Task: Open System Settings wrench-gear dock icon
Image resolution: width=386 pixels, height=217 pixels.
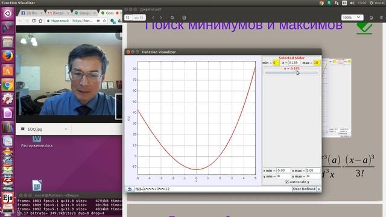Action: point(7,99)
